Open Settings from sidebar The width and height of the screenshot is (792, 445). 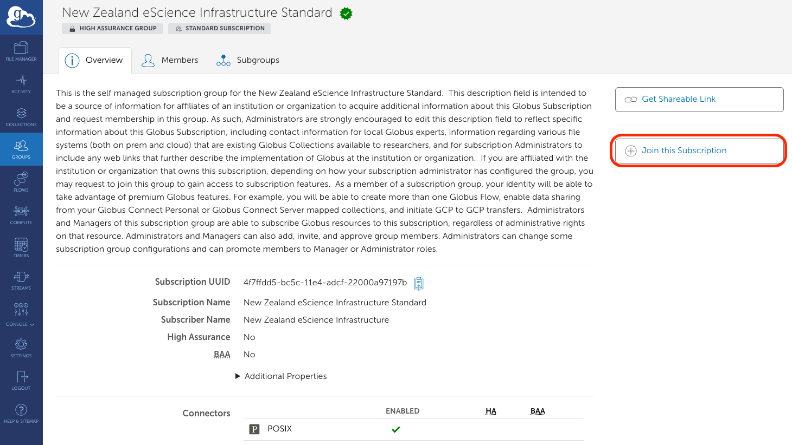(x=21, y=348)
